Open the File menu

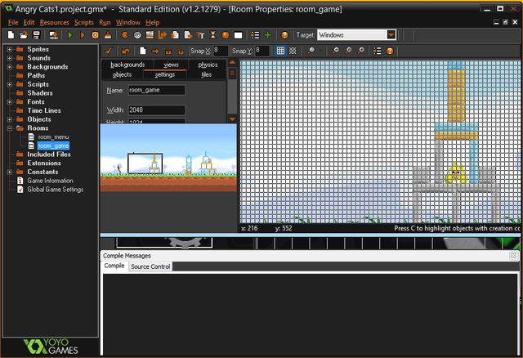13,22
